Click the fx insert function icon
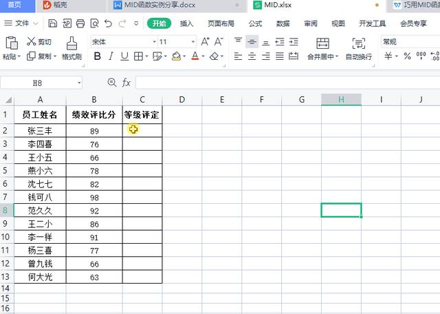The height and width of the screenshot is (314, 440). click(126, 83)
